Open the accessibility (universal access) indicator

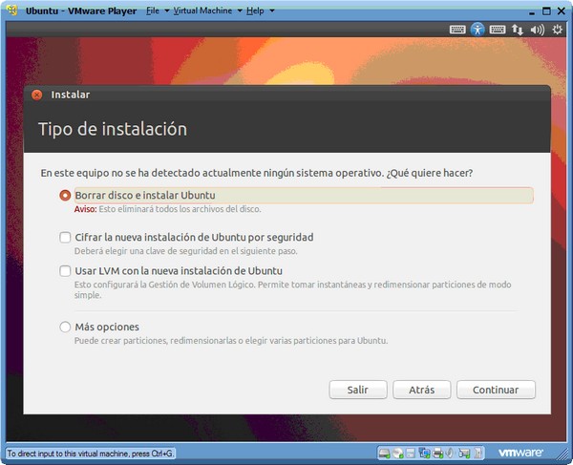477,30
